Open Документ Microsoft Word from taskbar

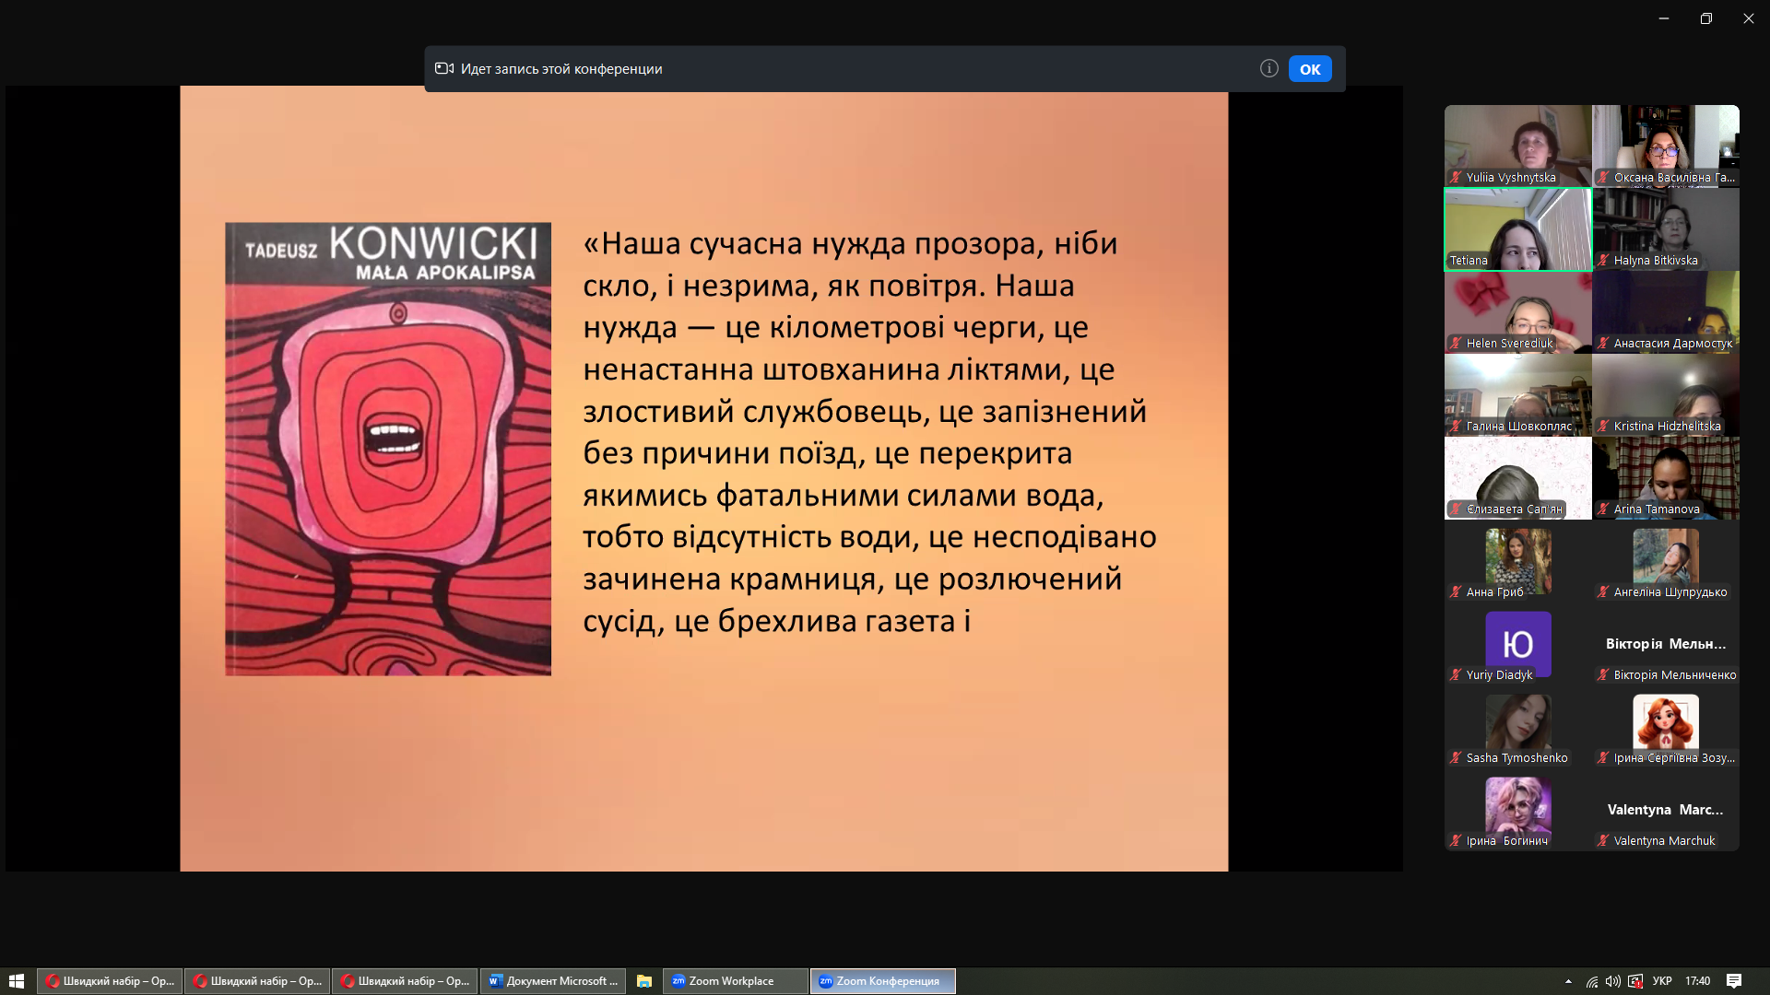[552, 981]
